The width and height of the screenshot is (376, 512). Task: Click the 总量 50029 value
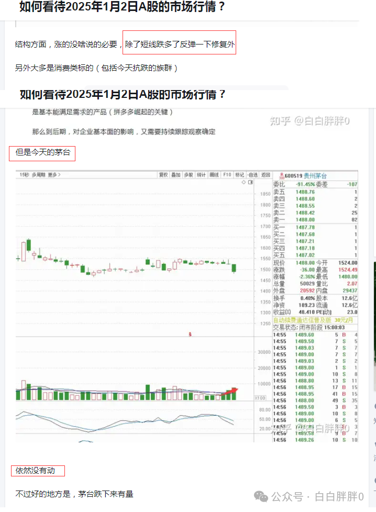pyautogui.click(x=307, y=283)
